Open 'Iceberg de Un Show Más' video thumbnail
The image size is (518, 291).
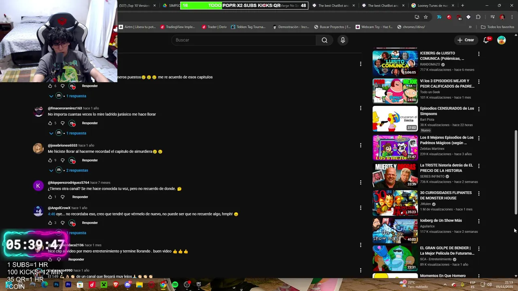395,230
